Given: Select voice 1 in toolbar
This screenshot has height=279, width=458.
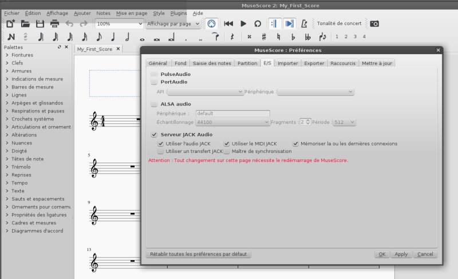Looking at the screenshot, I should pos(337,37).
